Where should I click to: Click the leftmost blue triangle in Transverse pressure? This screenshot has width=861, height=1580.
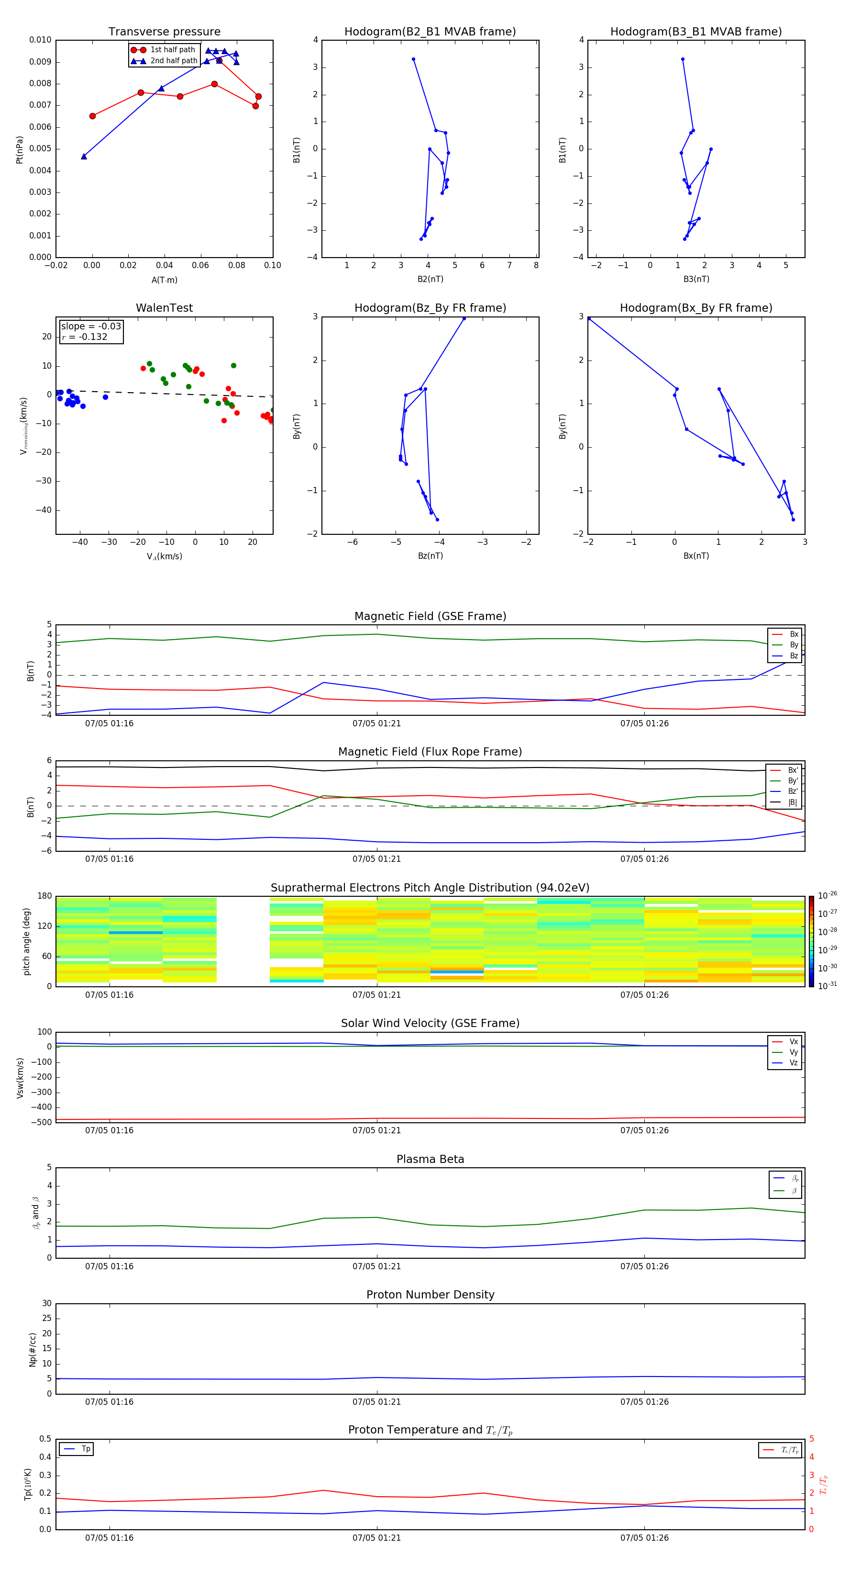click(84, 157)
